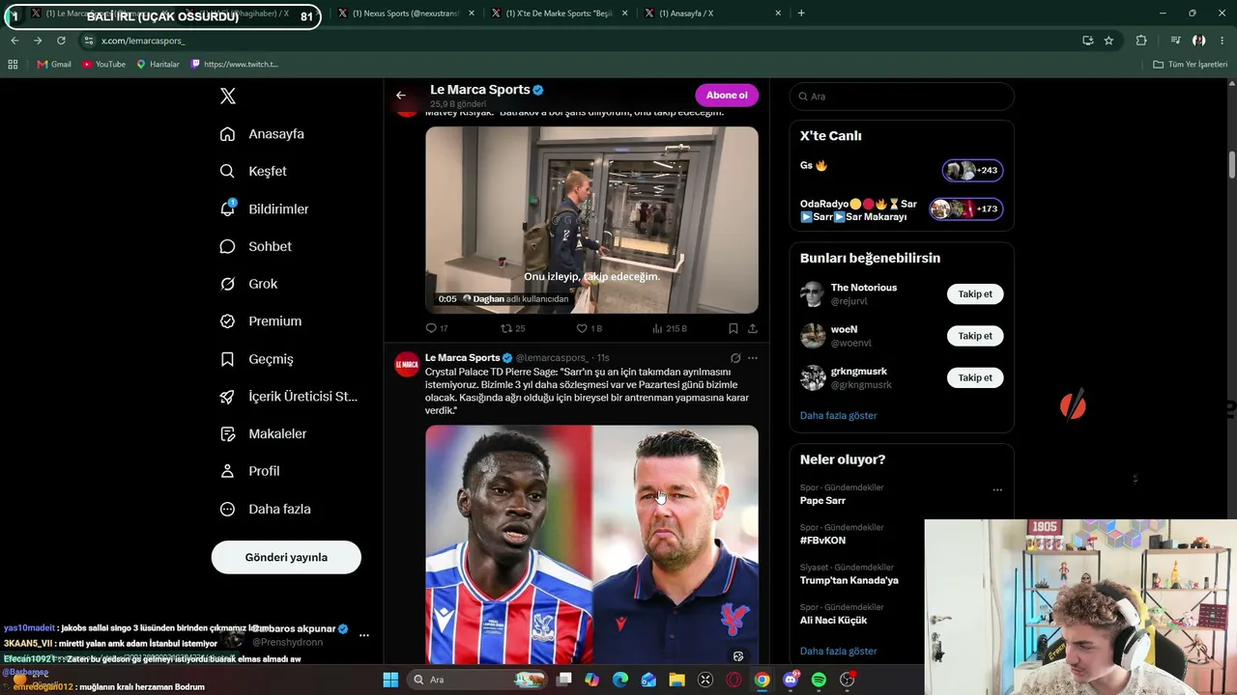Image resolution: width=1237 pixels, height=695 pixels.
Task: Click Daha fazla göster under Neler oluyor
Action: (839, 652)
